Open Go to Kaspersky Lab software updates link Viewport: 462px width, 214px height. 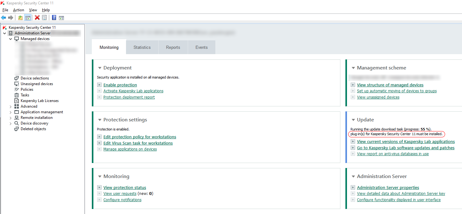pos(406,148)
